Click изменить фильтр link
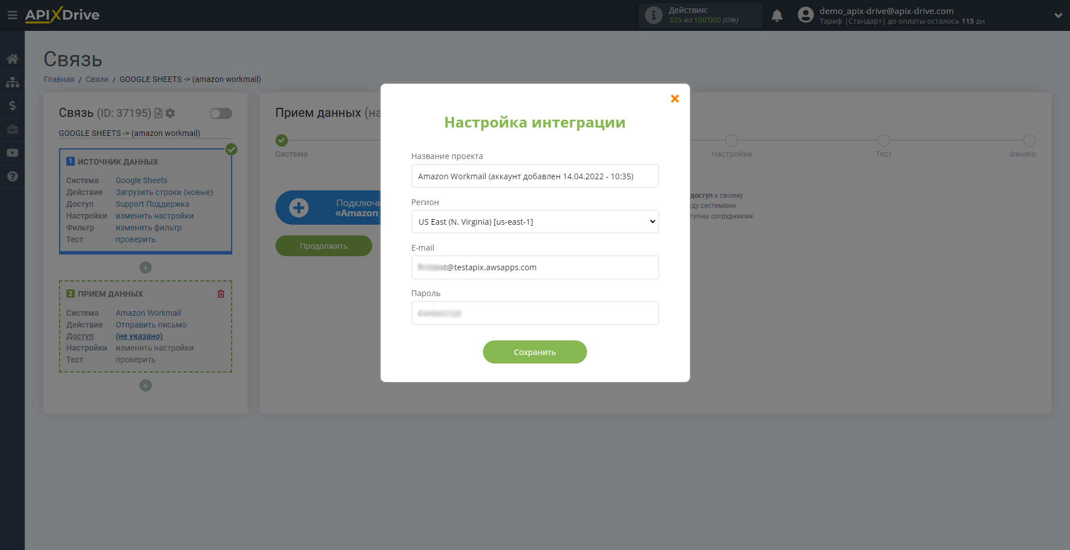The image size is (1070, 550). (148, 228)
